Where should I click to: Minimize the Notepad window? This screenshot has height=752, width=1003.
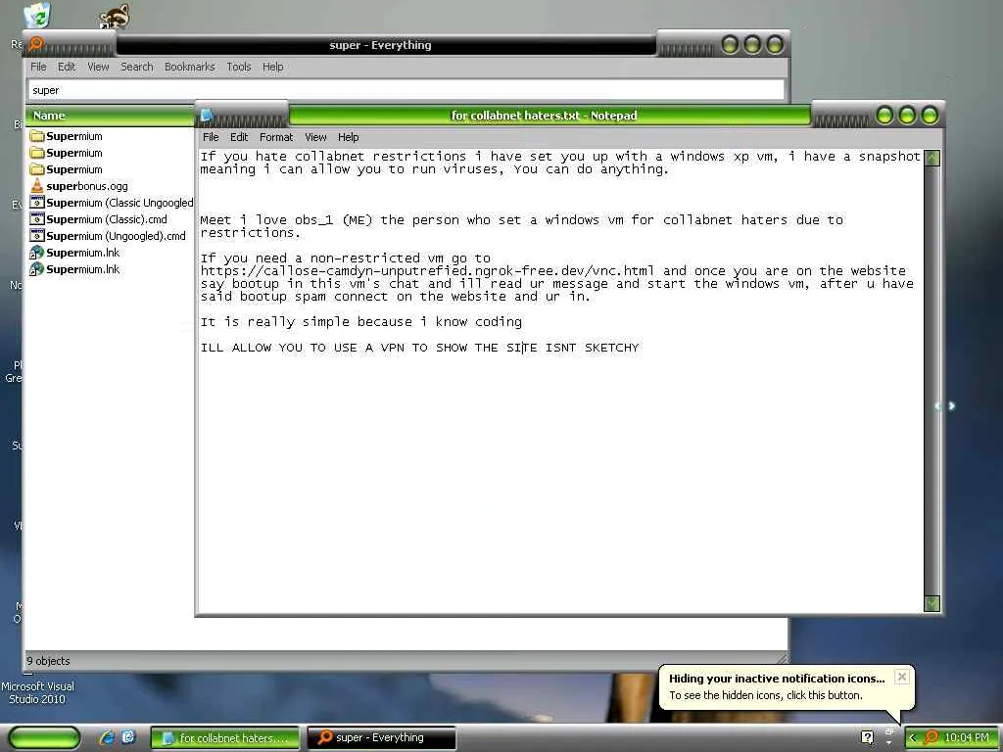point(885,116)
